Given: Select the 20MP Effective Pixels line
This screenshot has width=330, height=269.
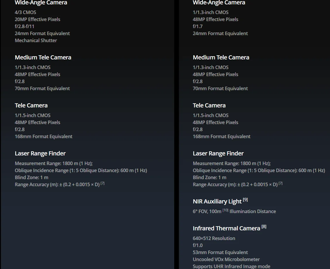Looking at the screenshot, I should pos(37,19).
